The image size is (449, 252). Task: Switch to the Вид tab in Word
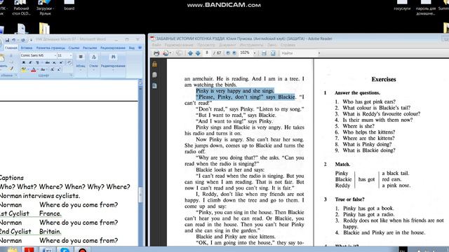pyautogui.click(x=131, y=48)
